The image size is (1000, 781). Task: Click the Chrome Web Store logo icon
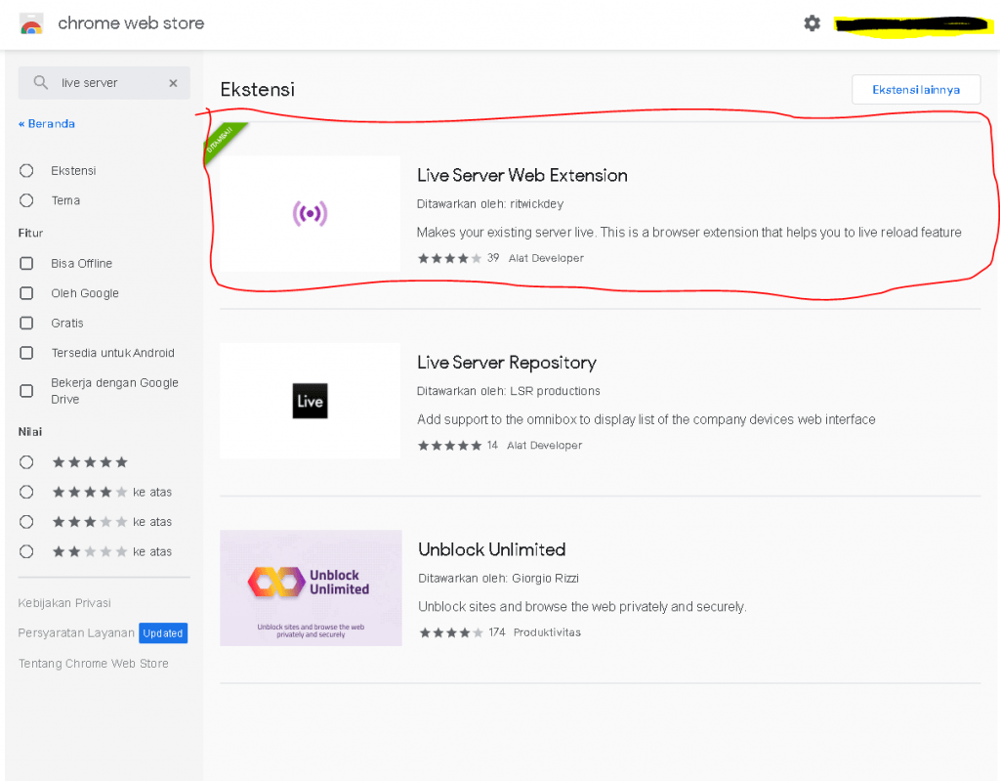tap(31, 23)
